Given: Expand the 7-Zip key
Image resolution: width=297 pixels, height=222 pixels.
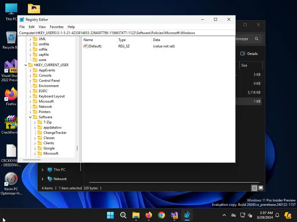Looking at the screenshot, I should [x=35, y=123].
